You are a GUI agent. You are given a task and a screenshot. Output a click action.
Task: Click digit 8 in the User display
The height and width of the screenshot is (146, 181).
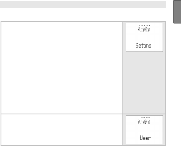(148, 121)
